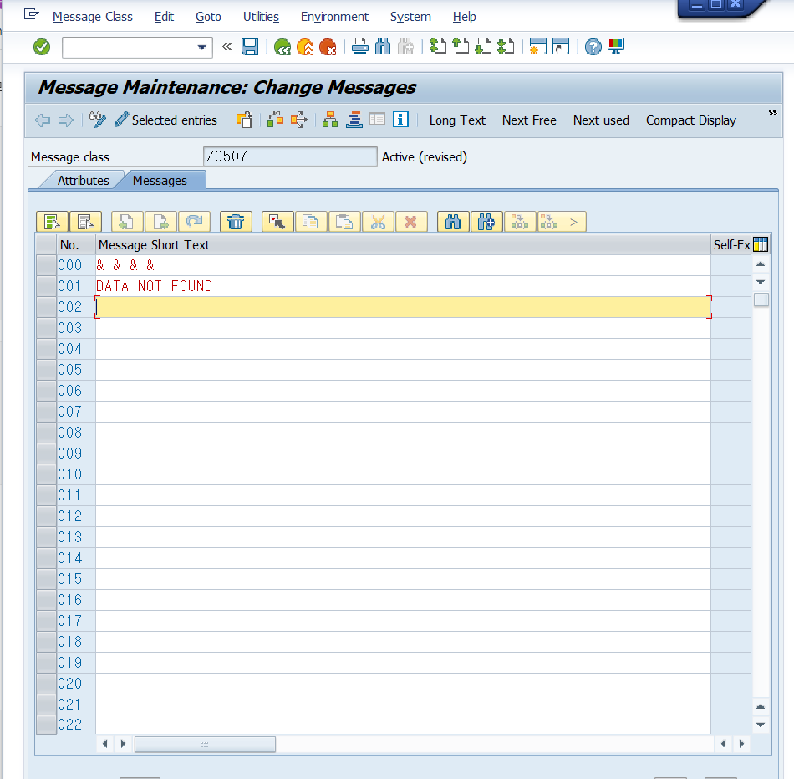Click the Compact Display button
Viewport: 794px width, 779px height.
tap(690, 120)
